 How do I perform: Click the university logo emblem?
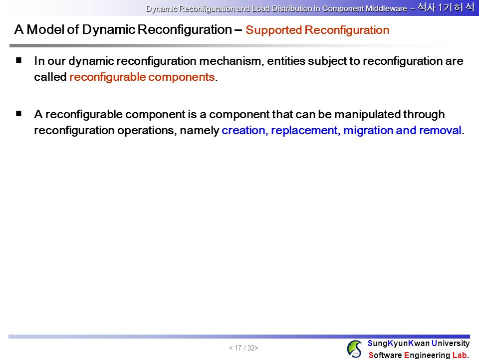[x=354, y=349]
